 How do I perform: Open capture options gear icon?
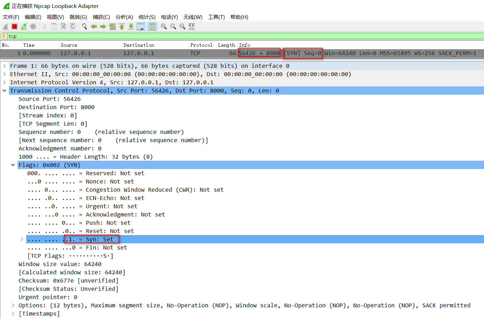pos(33,26)
